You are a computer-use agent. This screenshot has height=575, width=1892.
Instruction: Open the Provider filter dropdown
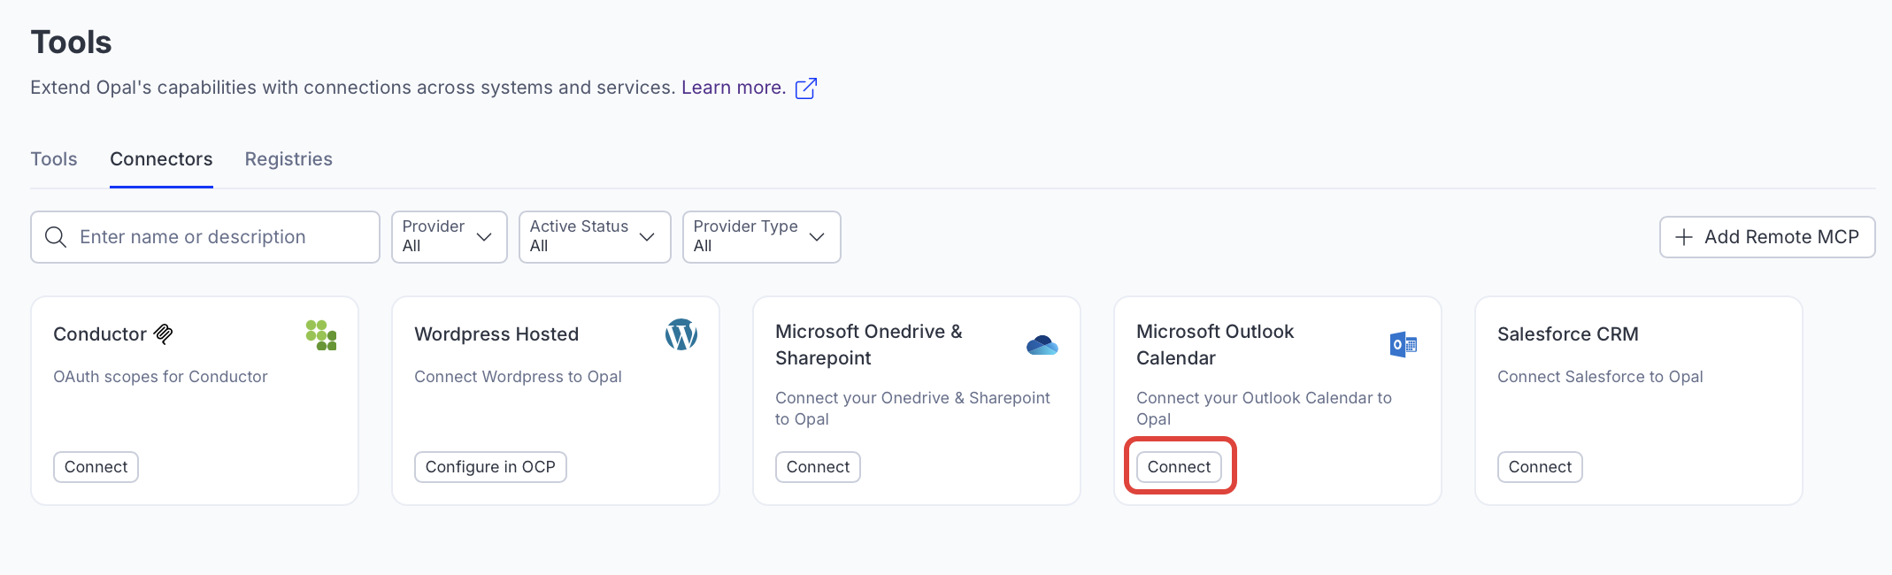[449, 237]
